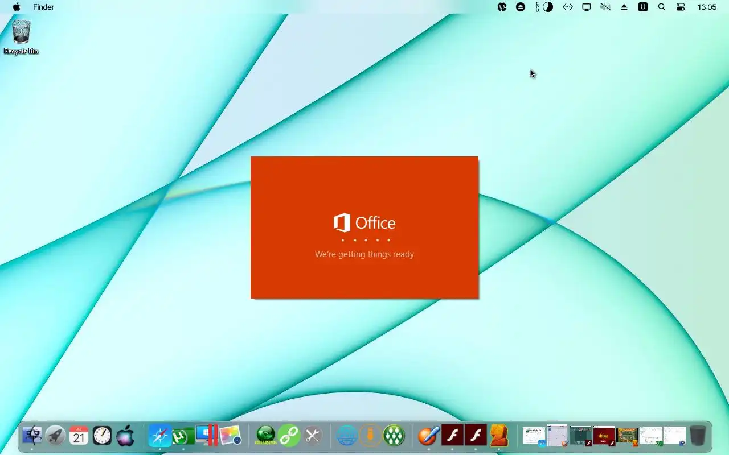Open the green chain link dock icon
This screenshot has height=455, width=729.
point(289,436)
